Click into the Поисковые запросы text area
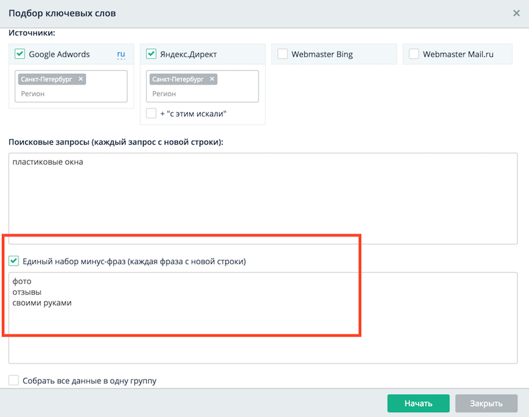 pos(263,198)
